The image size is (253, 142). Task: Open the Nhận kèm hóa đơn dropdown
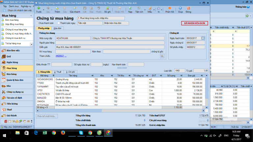click(116, 23)
